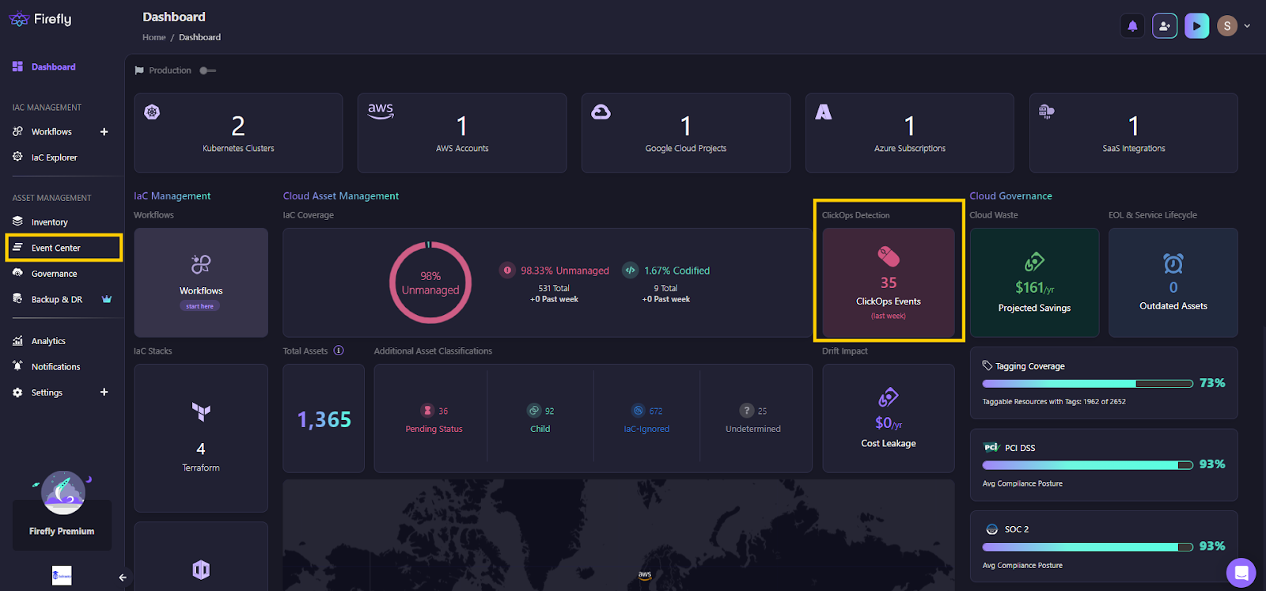Screen dimensions: 1266x591
Task: Click the AWS logo icon
Action: coord(381,111)
